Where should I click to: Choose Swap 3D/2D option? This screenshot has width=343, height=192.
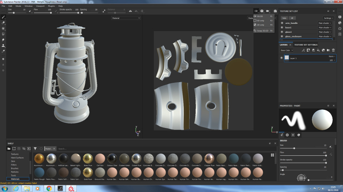click(x=263, y=31)
